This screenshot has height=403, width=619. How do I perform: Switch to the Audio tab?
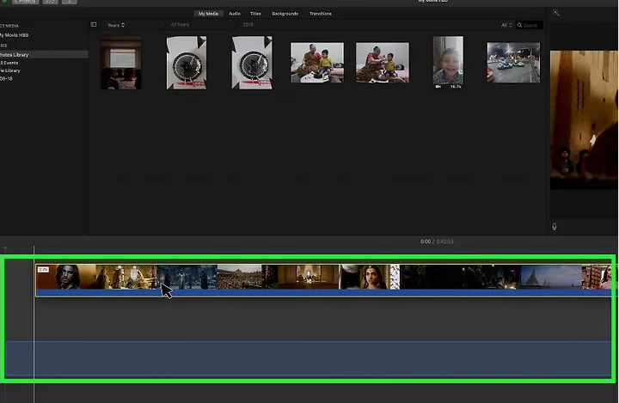[235, 14]
